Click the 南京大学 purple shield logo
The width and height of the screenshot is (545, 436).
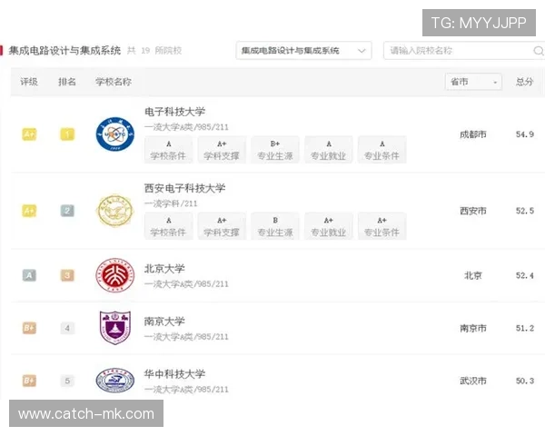(114, 328)
